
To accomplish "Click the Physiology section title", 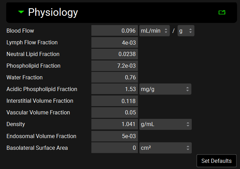I will [53, 12].
